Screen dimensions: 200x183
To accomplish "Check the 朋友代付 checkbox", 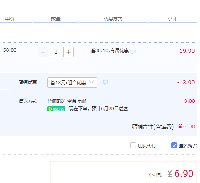I will [133, 145].
